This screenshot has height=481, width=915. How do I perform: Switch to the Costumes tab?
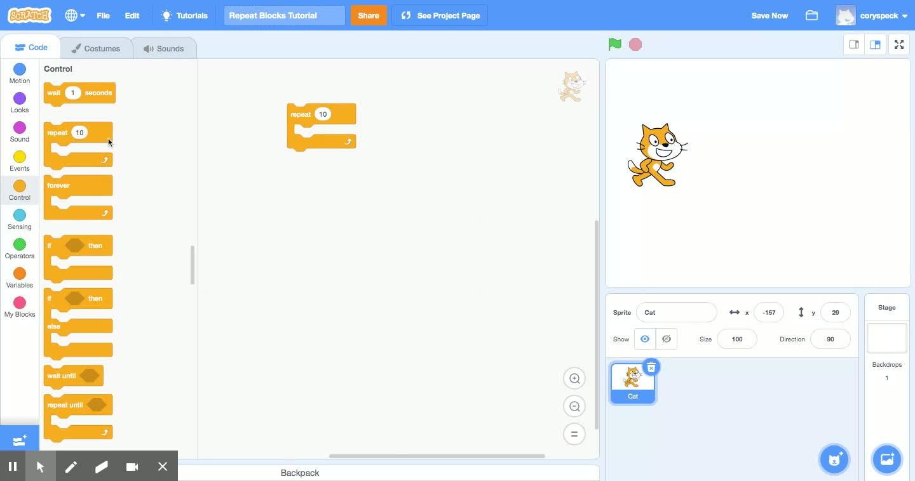96,48
